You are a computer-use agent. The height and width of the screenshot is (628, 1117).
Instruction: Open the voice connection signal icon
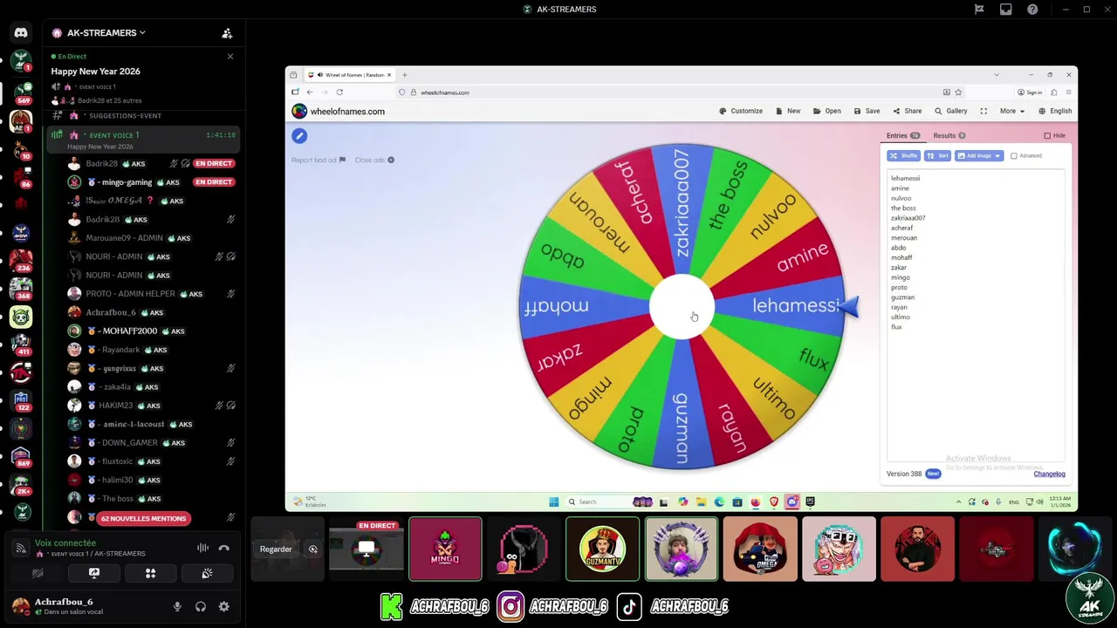[x=21, y=548]
